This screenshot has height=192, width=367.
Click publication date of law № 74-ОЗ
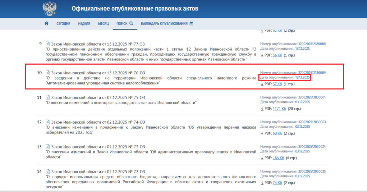pyautogui.click(x=303, y=126)
